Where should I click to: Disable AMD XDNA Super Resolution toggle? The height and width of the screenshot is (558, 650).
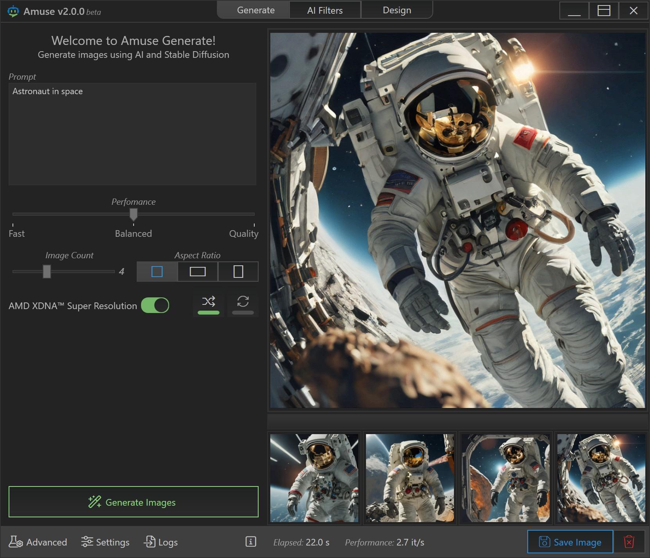[155, 305]
